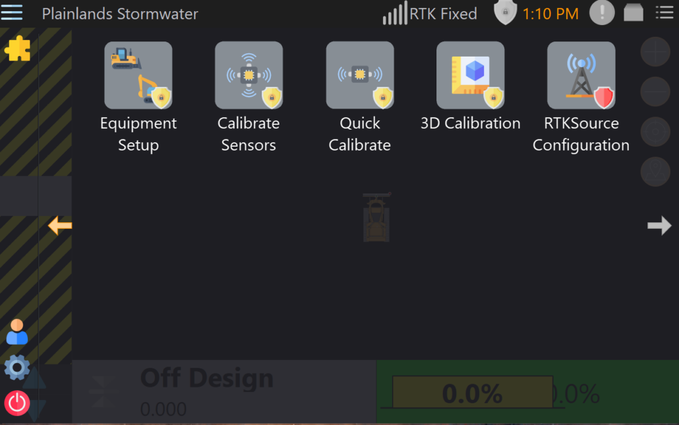Click the Plainlands Stormwater project title

pos(120,14)
